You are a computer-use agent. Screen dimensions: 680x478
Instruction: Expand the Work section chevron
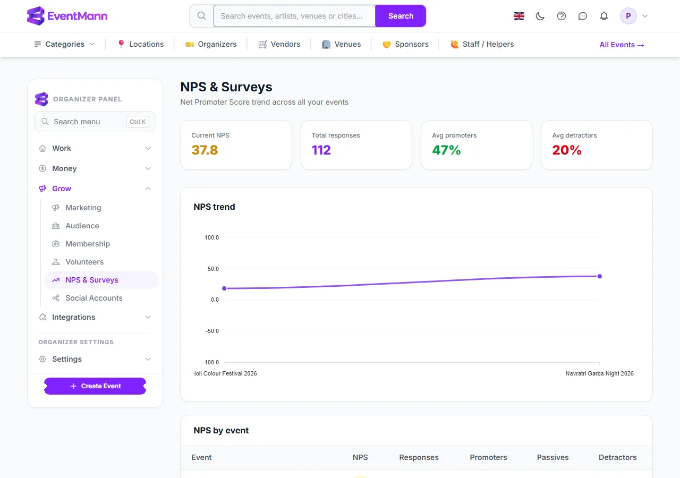(148, 148)
